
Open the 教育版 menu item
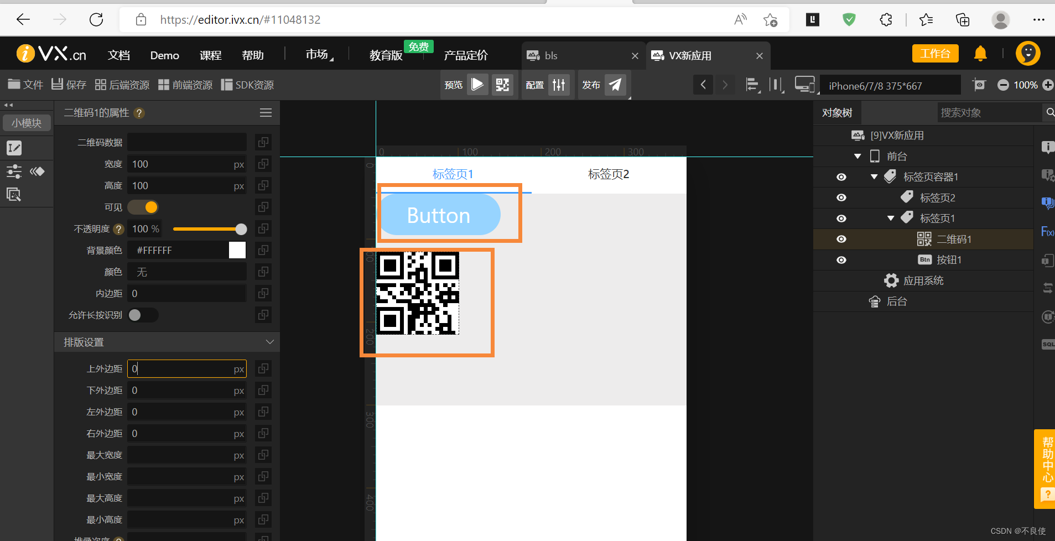coord(386,55)
